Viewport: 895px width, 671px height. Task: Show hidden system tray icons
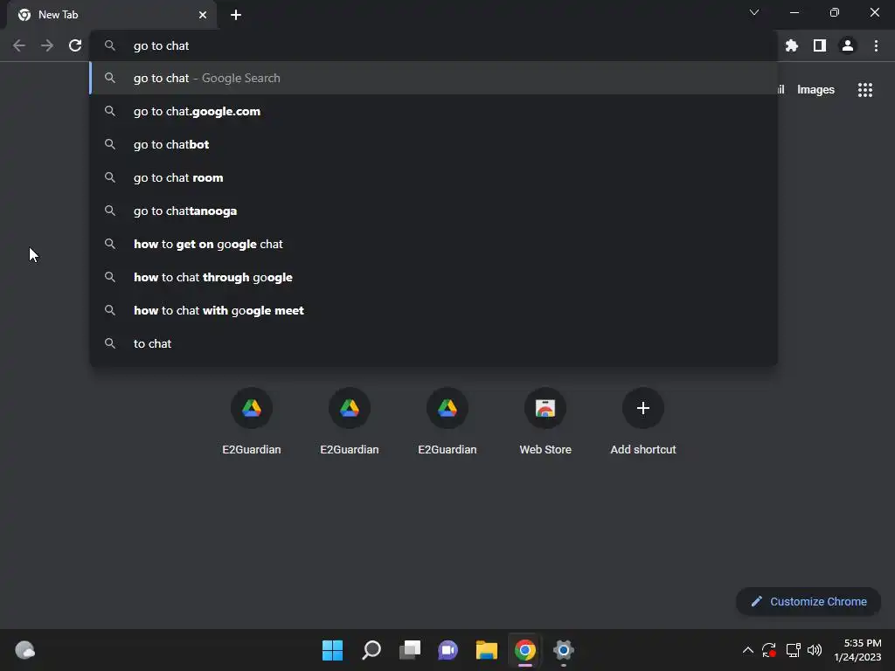tap(748, 650)
